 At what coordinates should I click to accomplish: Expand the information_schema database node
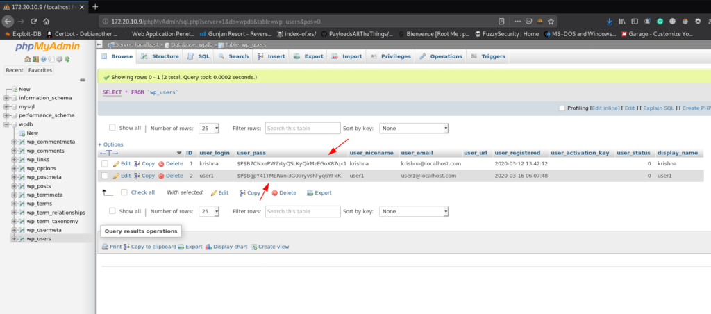[x=6, y=98]
